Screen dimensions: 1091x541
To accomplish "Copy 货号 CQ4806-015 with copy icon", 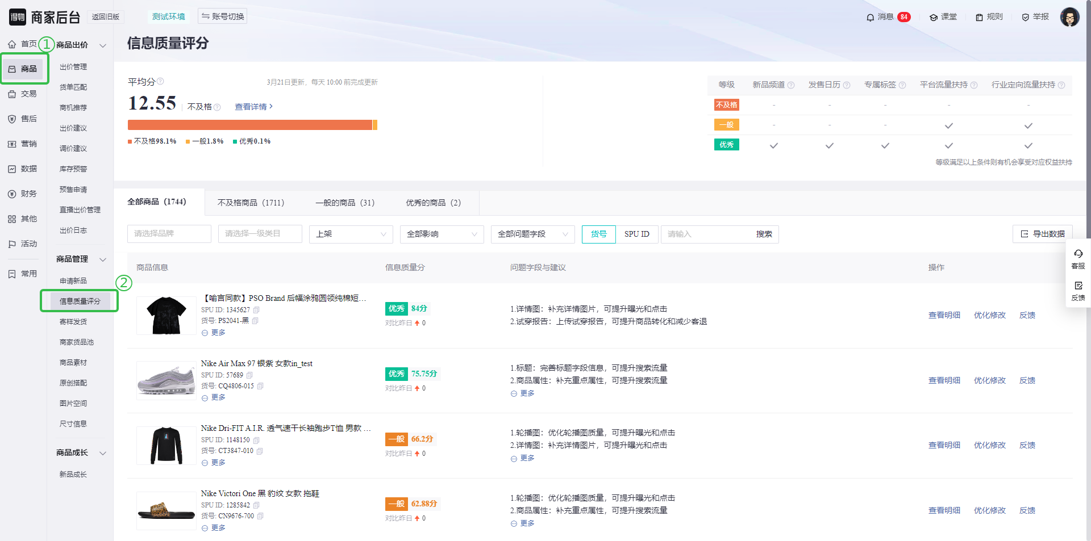I will pos(260,386).
